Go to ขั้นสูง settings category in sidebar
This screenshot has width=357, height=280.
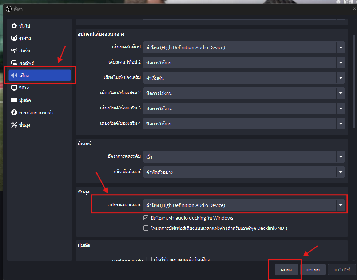coord(40,125)
